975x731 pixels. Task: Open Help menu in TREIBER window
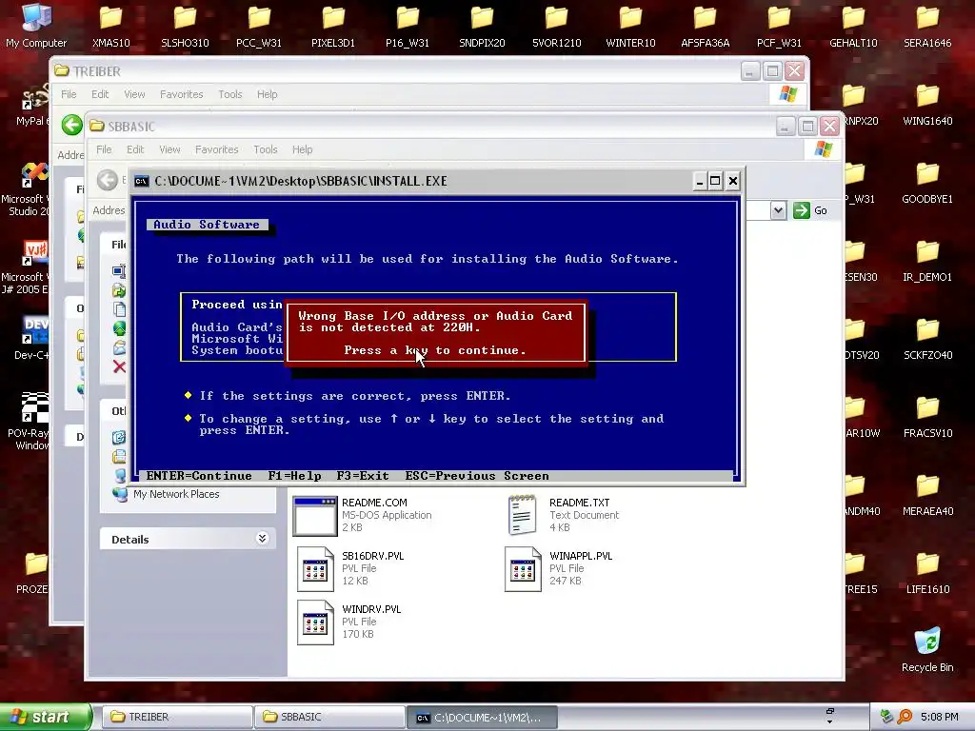tap(268, 94)
